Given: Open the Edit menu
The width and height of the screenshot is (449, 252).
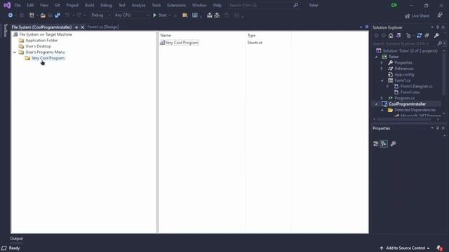Looking at the screenshot, I should tap(30, 5).
